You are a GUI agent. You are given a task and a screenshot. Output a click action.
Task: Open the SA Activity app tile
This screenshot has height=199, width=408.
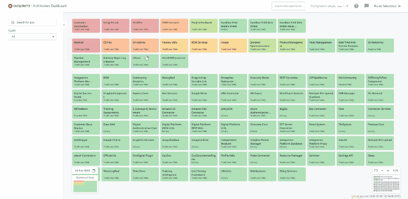coord(145,46)
